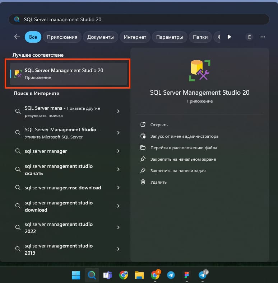Open SQL Server Management Studio 20 best match
The height and width of the screenshot is (283, 278).
click(68, 74)
